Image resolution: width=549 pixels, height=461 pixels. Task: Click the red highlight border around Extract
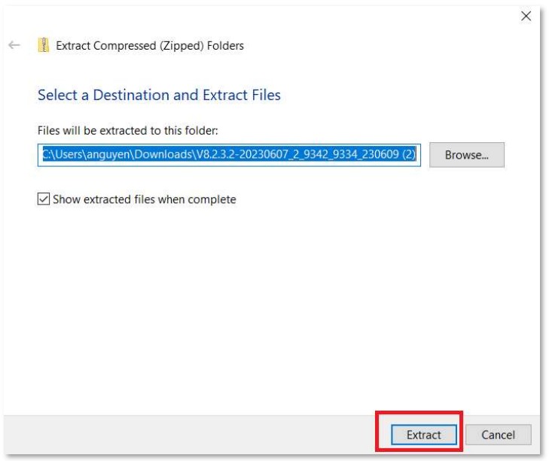coord(419,412)
